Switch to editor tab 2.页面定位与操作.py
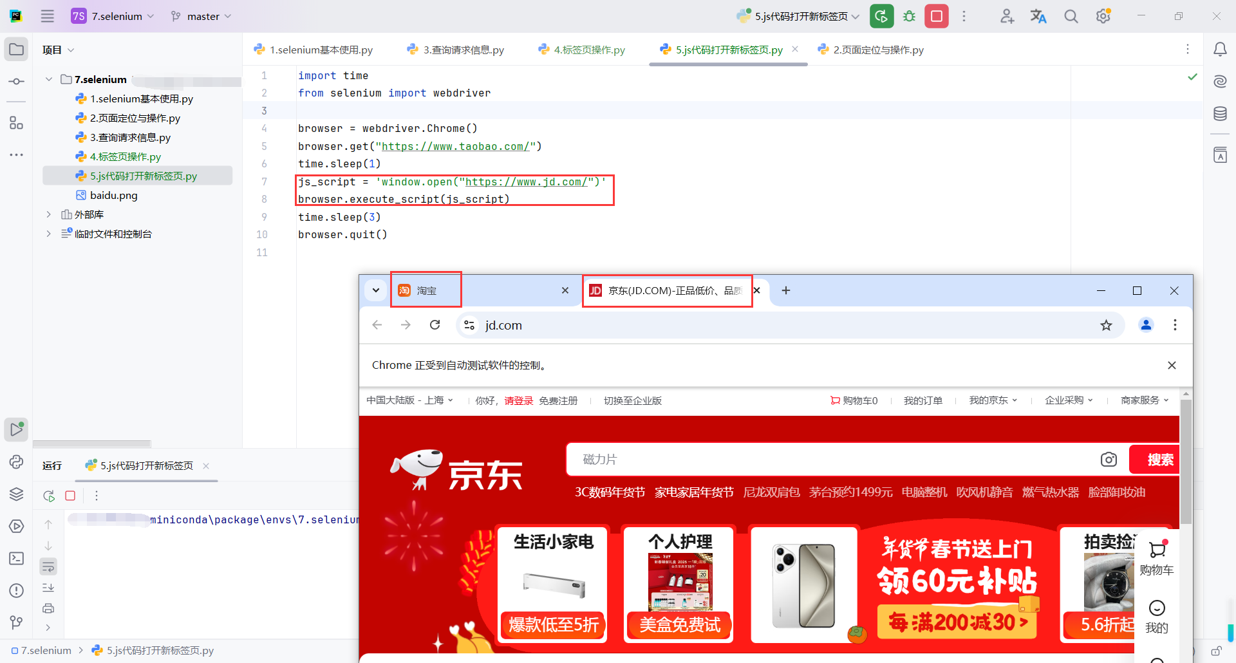 pos(870,50)
